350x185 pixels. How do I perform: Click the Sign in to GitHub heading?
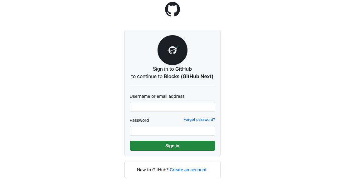coord(172,69)
